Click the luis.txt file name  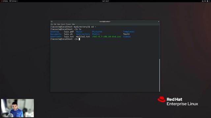click(x=69, y=36)
